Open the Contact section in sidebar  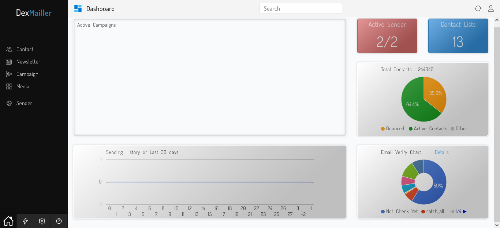[24, 49]
